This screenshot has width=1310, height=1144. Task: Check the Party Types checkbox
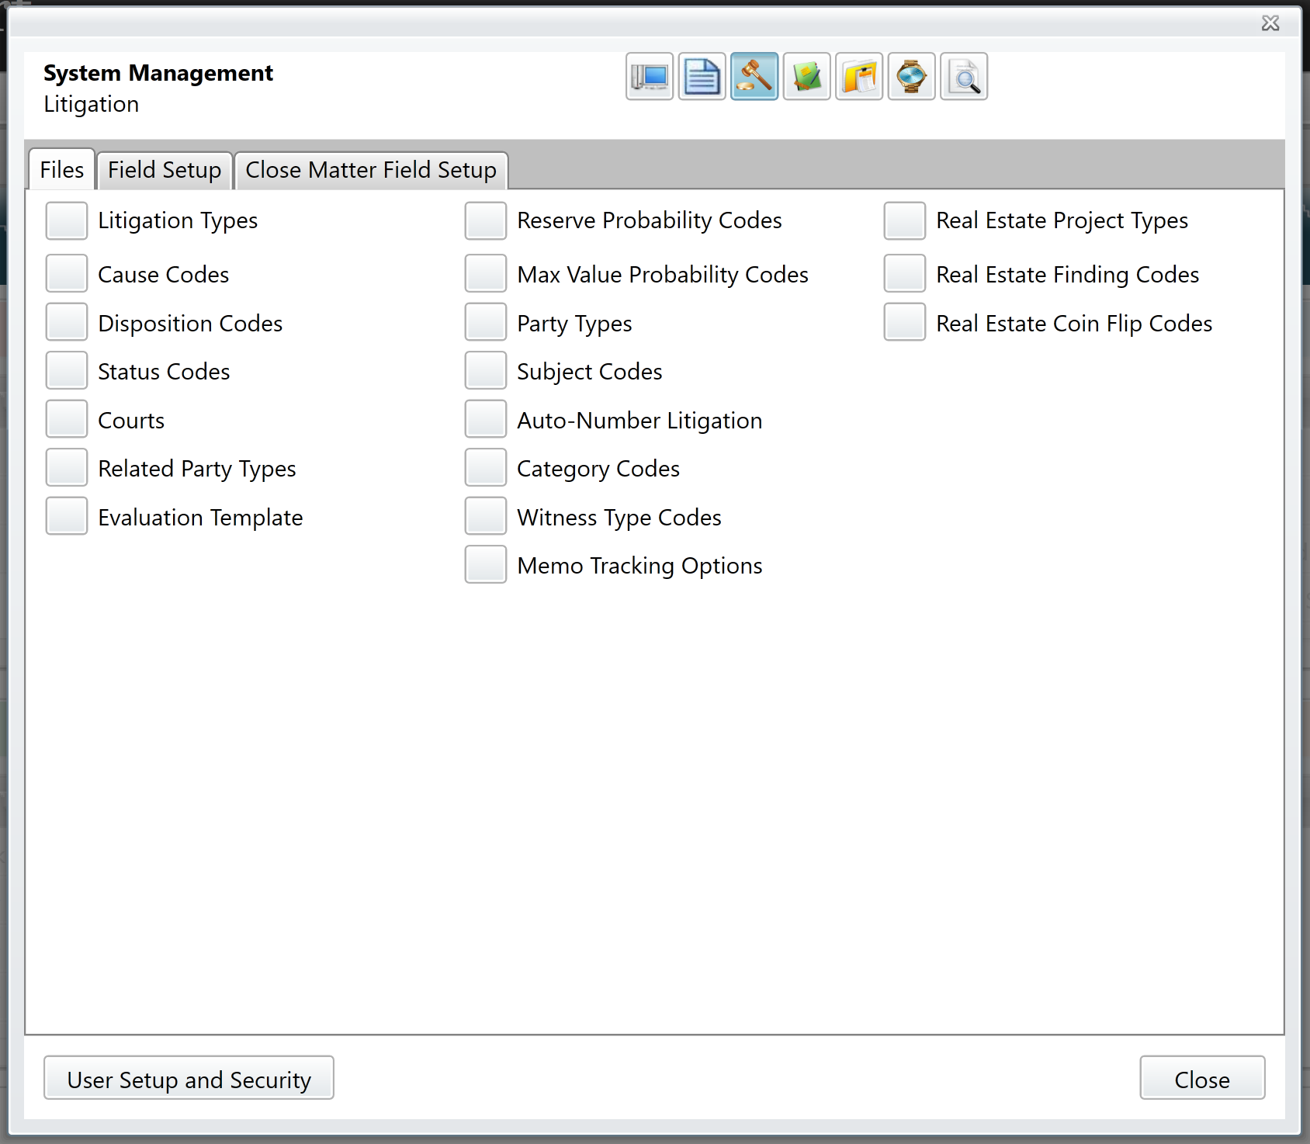pos(485,322)
